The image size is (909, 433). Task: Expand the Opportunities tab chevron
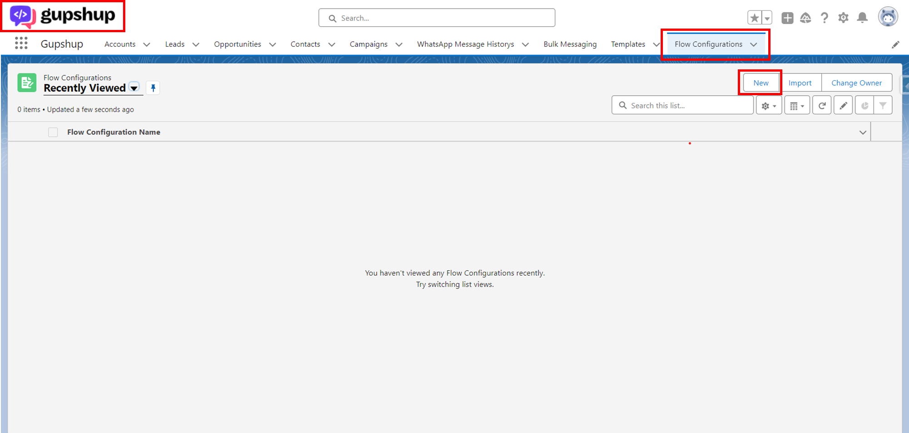(272, 44)
